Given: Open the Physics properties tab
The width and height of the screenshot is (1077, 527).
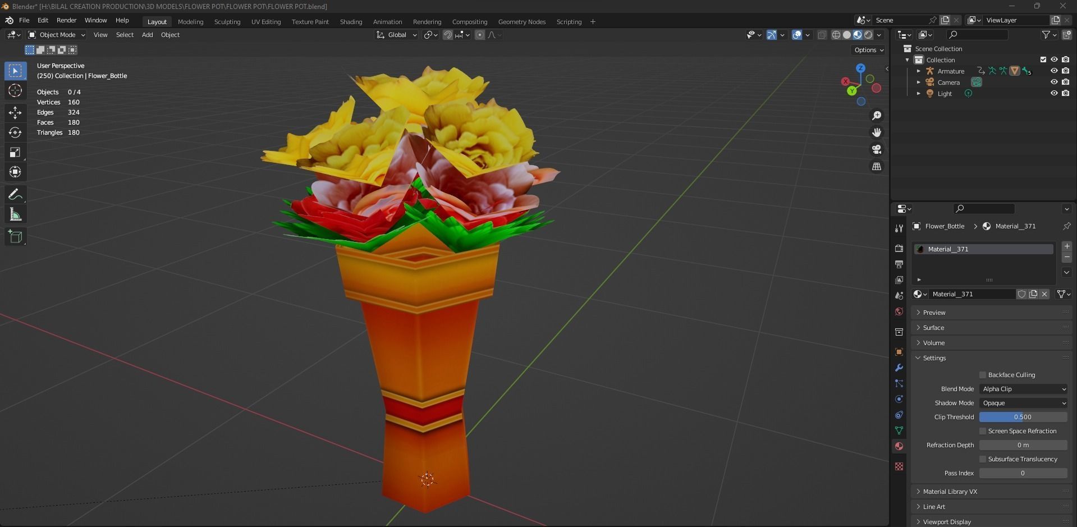Looking at the screenshot, I should point(899,399).
